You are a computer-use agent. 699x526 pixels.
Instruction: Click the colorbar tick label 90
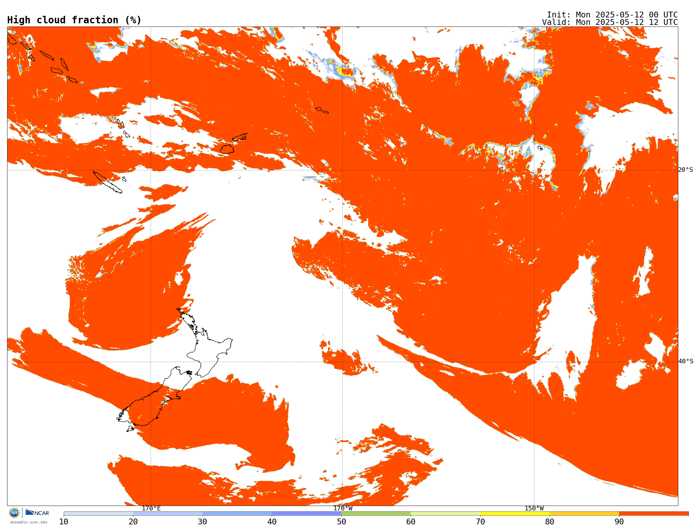tap(619, 522)
